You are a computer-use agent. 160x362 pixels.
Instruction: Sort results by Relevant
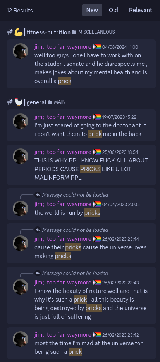click(141, 10)
